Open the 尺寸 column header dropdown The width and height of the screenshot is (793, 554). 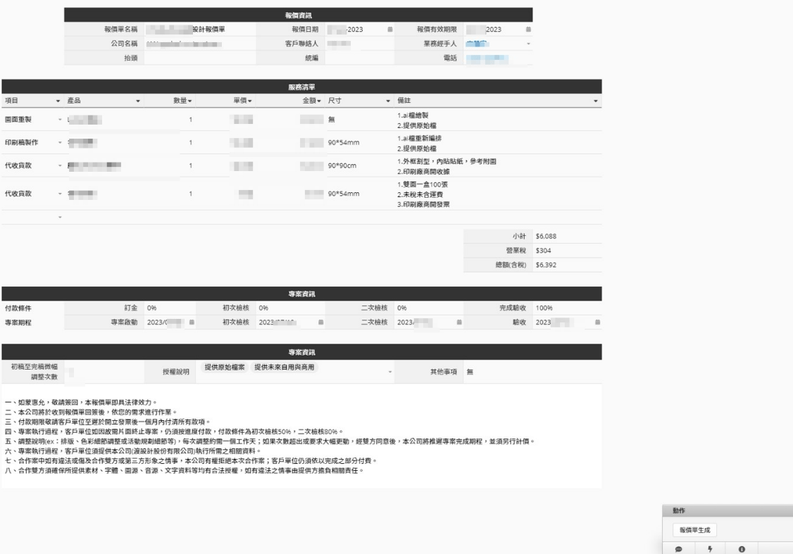tap(388, 101)
